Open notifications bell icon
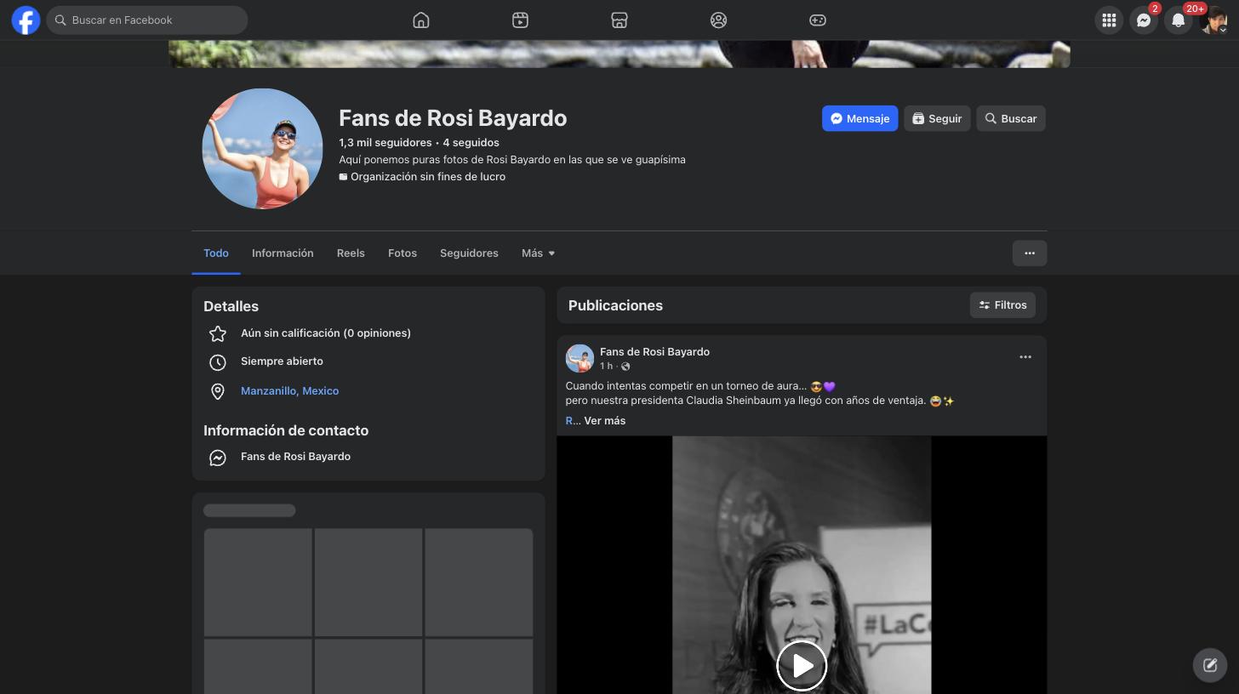Screen dimensions: 1239x694 [1179, 20]
